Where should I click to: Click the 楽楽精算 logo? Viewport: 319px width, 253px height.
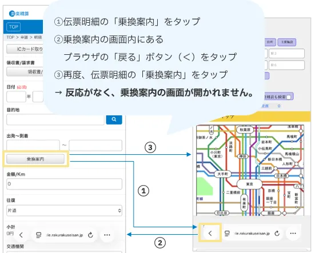(19, 14)
